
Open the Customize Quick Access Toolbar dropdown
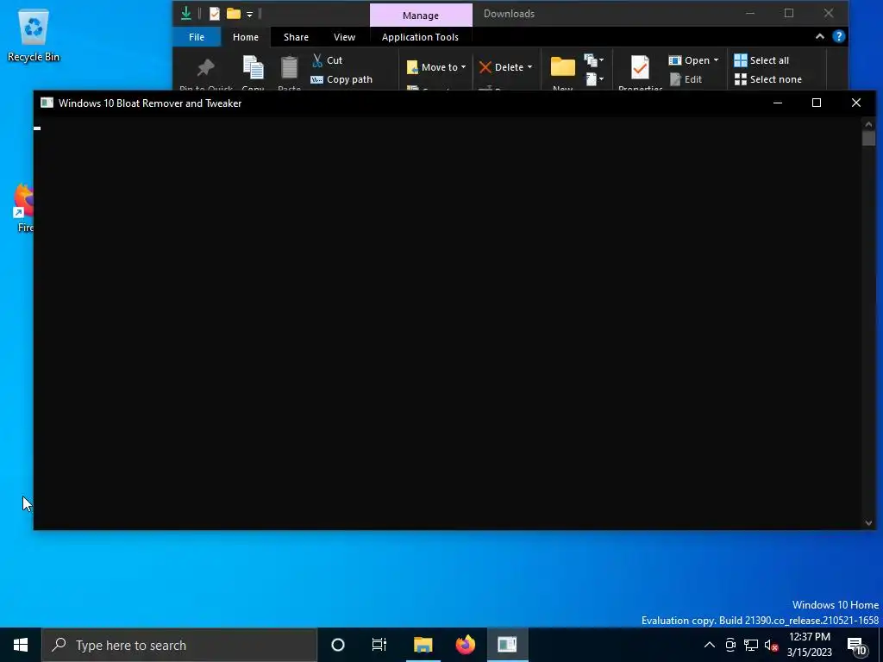[249, 14]
